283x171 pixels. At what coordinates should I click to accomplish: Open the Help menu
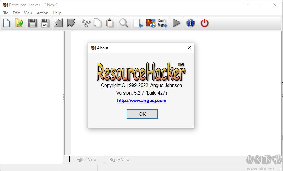point(57,13)
